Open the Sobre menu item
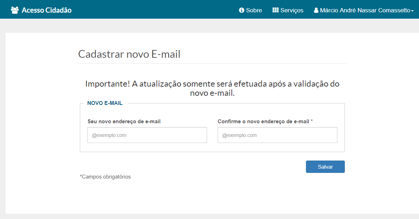 coord(254,10)
